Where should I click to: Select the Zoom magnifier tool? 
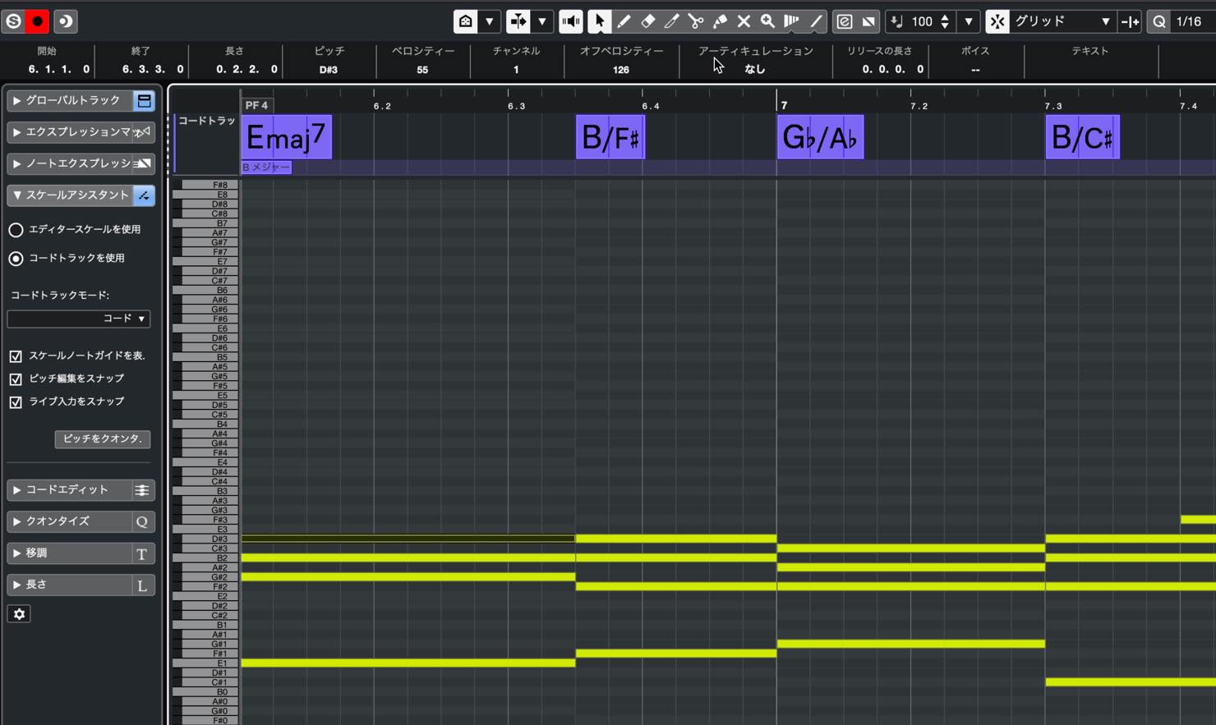click(767, 21)
